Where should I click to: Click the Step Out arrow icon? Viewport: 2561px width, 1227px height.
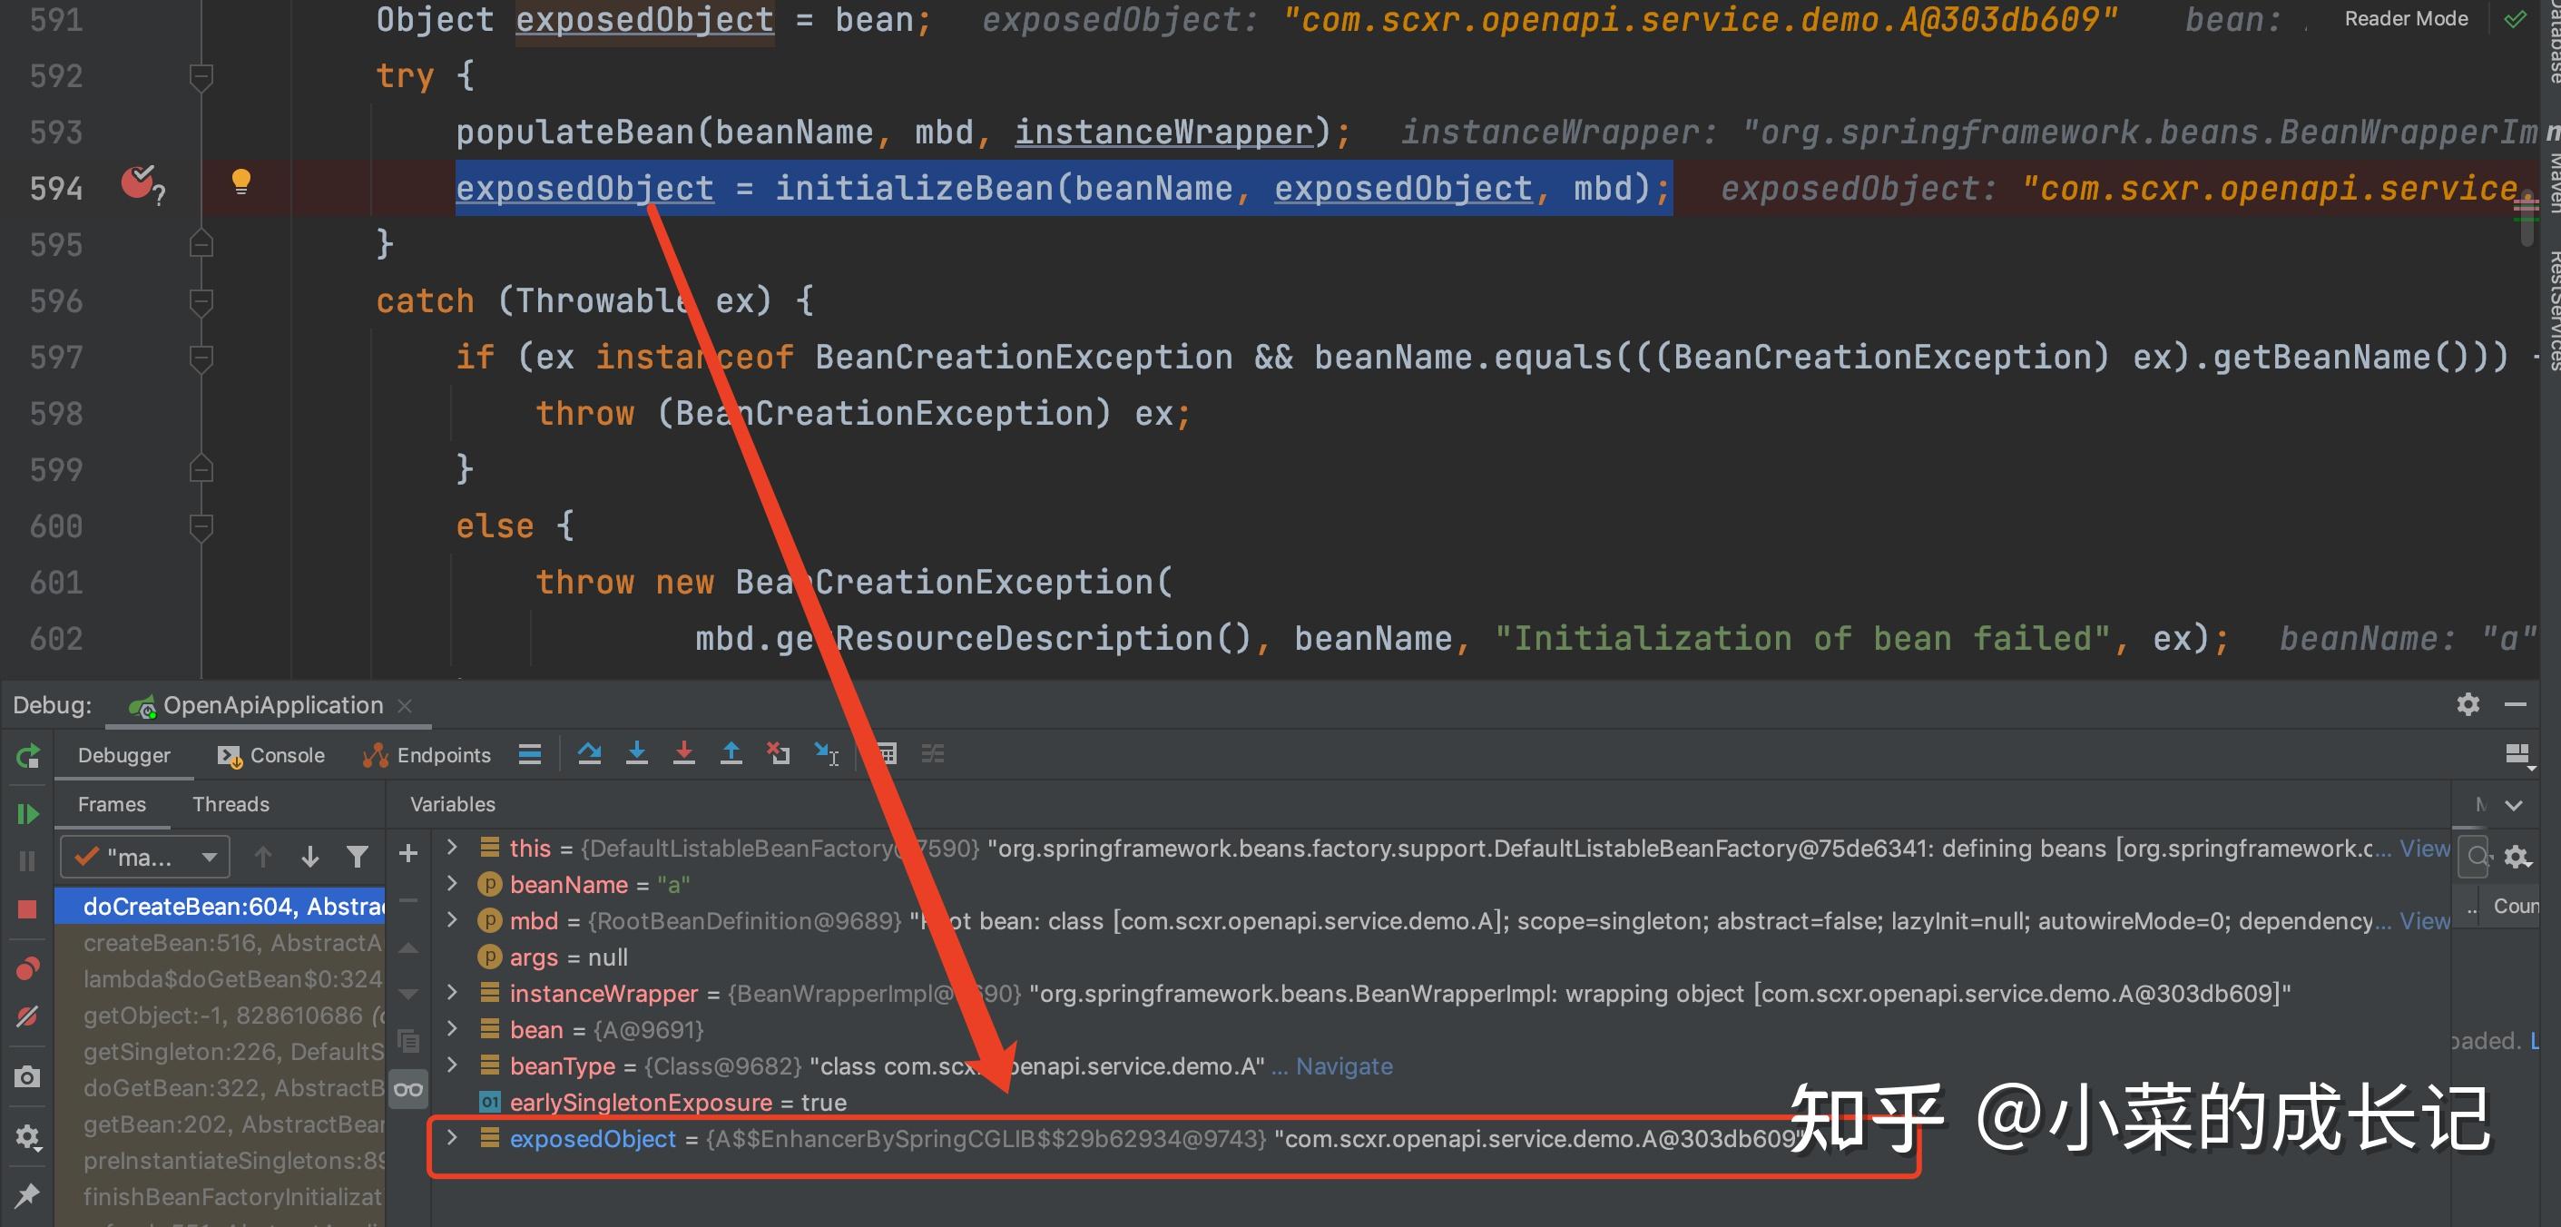731,753
